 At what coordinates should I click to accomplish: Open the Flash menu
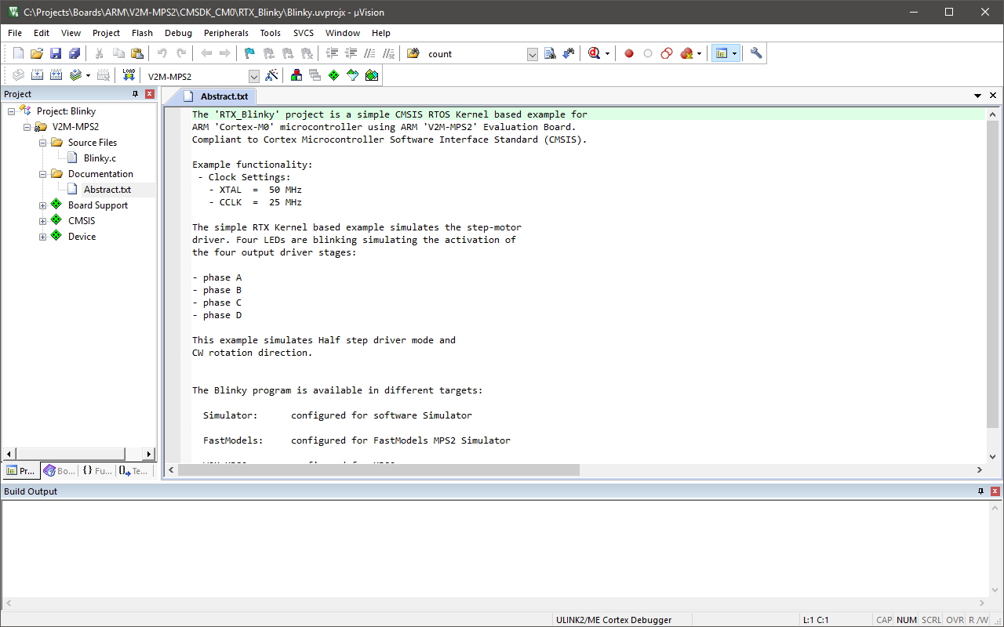pos(142,33)
